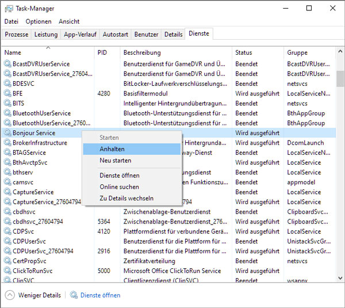The image size is (345, 308).
Task: Collapse view with Weniger Details arrow
Action: click(x=10, y=295)
